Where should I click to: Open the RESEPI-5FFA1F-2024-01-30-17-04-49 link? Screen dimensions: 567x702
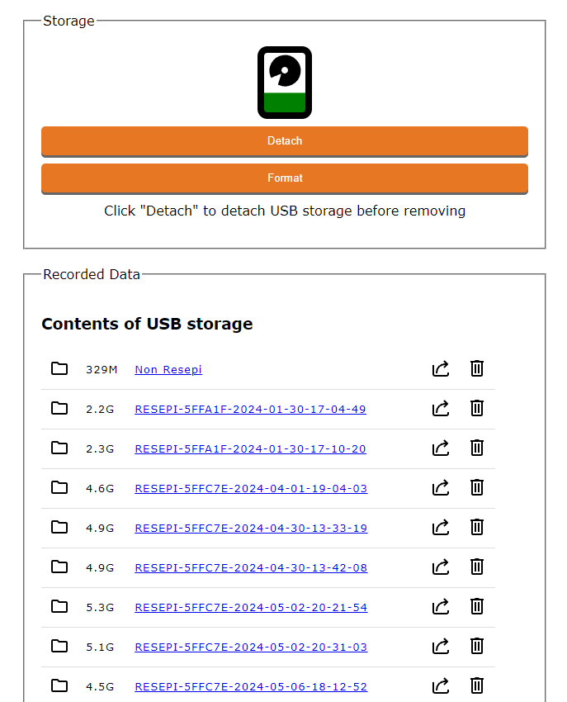pyautogui.click(x=250, y=409)
